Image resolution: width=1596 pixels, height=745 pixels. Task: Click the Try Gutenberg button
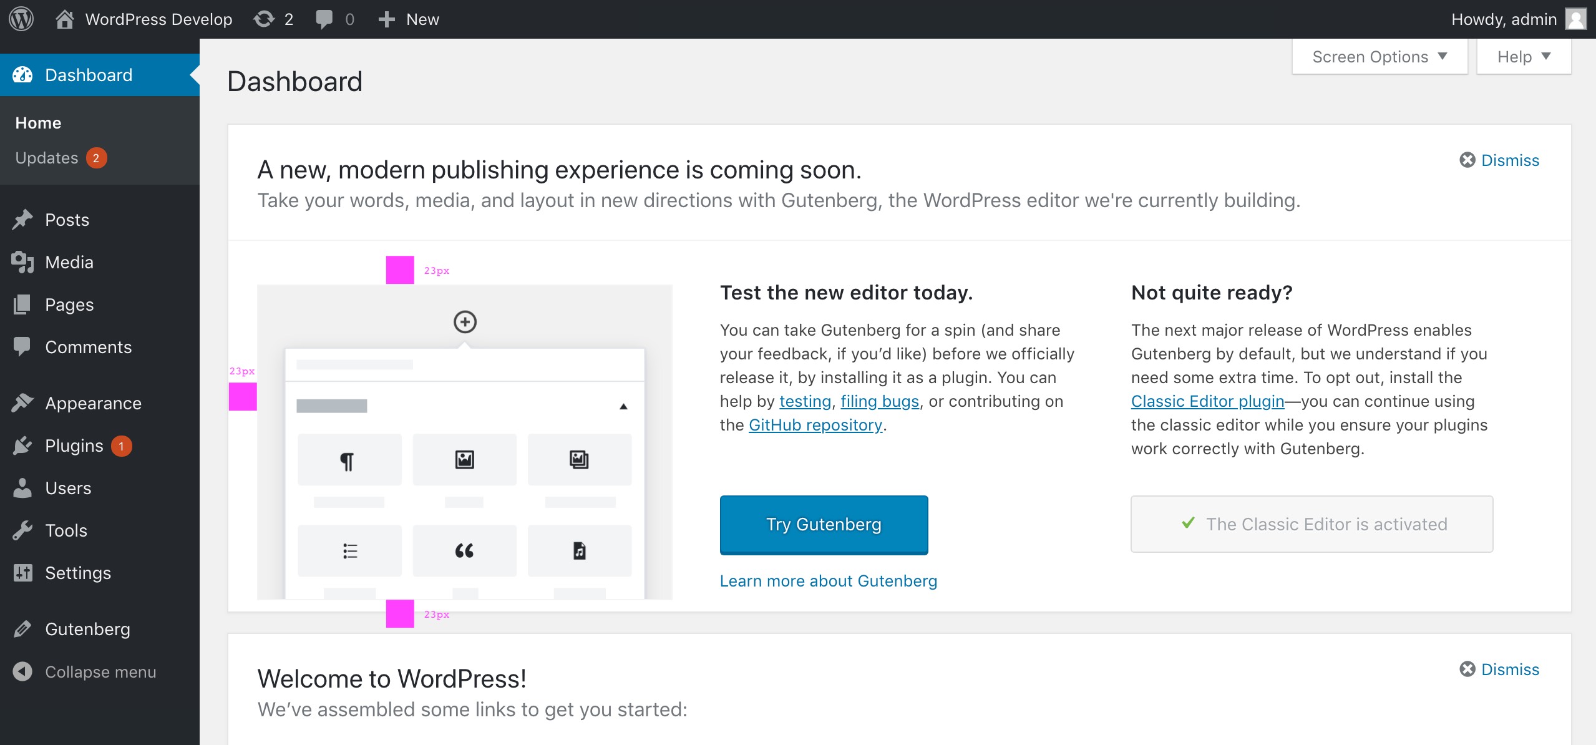824,525
